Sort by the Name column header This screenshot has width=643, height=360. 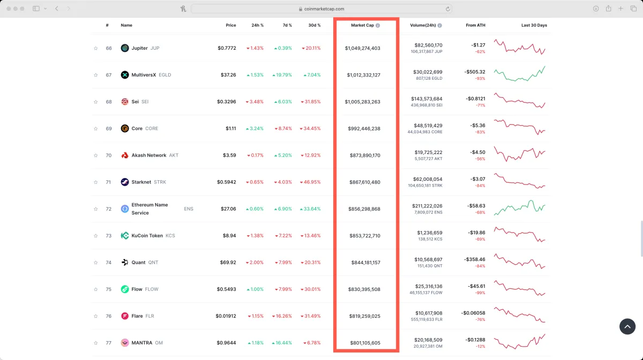(126, 25)
